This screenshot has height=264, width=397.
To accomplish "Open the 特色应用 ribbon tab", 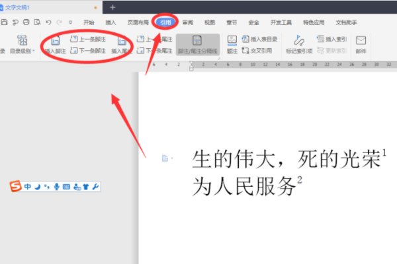I will [x=314, y=22].
